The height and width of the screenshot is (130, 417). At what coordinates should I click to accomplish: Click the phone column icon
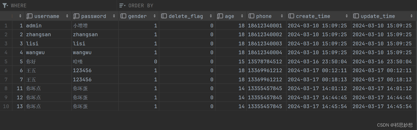click(251, 16)
